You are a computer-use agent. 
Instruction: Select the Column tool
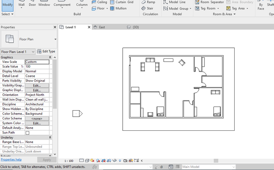82,5
